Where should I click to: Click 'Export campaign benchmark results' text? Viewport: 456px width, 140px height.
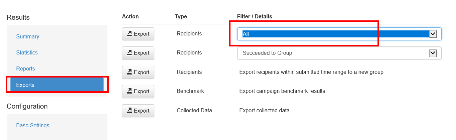pyautogui.click(x=282, y=91)
